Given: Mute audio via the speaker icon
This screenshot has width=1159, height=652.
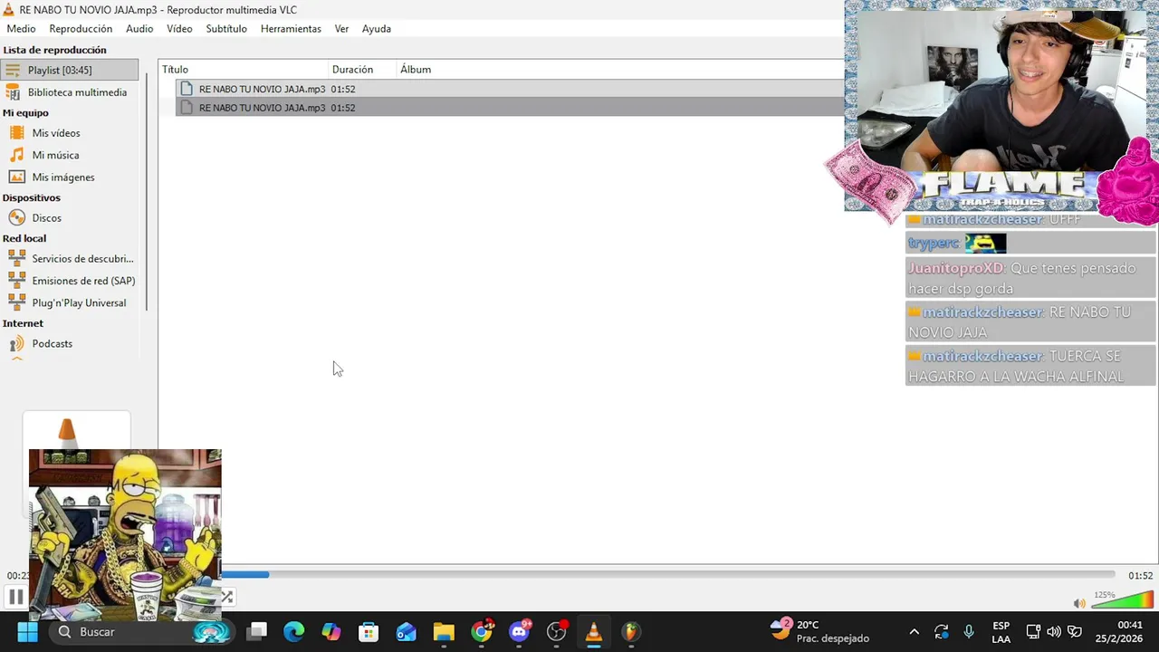Looking at the screenshot, I should tap(1078, 603).
